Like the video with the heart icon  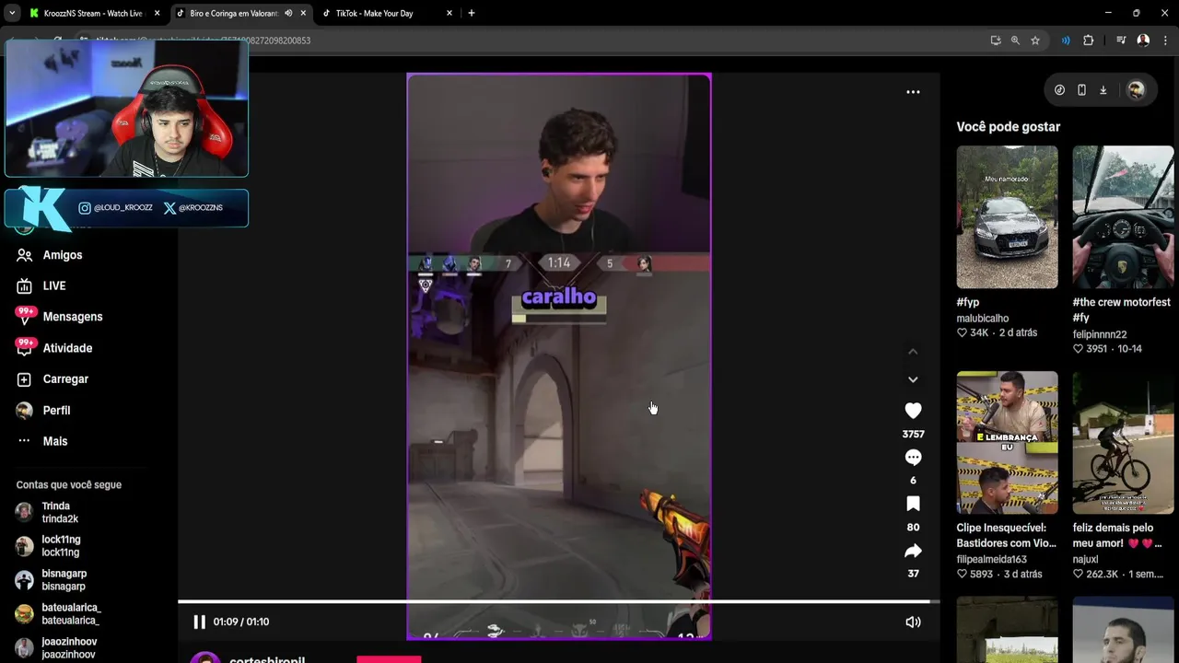pos(913,411)
